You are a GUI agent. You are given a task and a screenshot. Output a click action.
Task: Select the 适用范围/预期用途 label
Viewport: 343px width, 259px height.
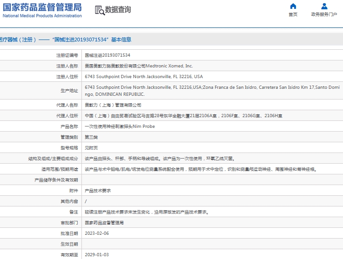point(60,169)
